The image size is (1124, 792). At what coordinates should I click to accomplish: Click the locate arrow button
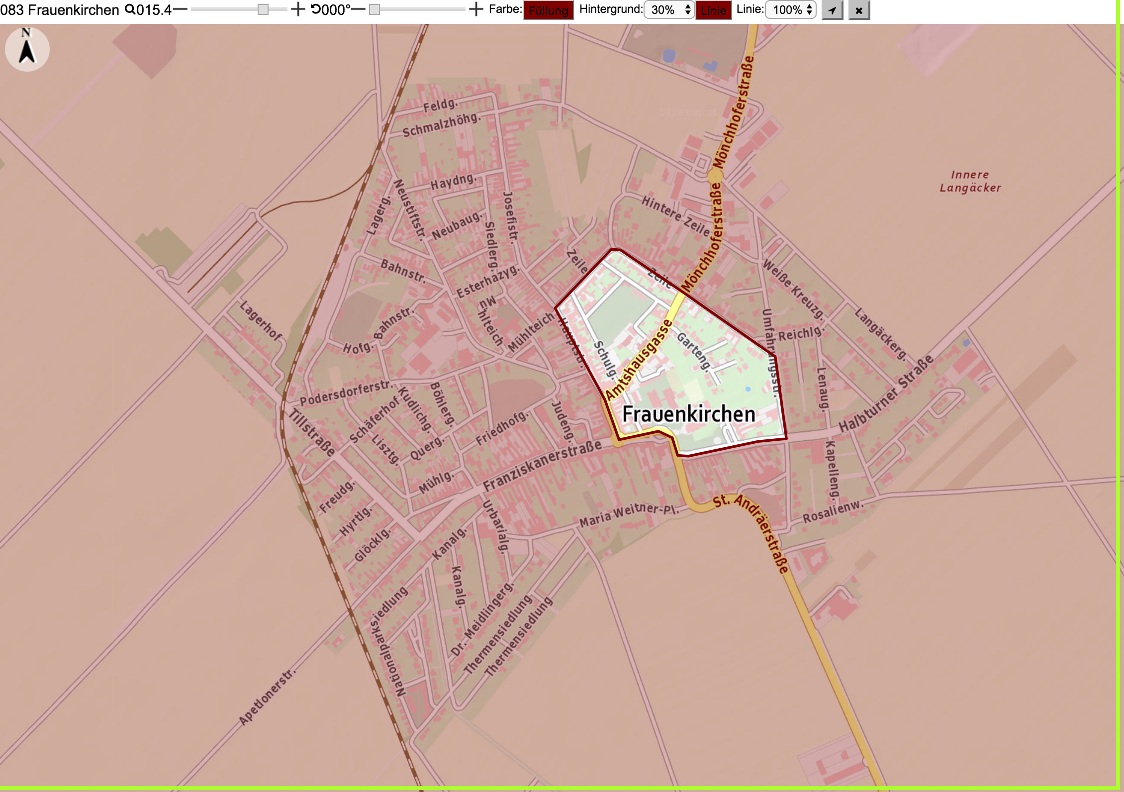[832, 10]
